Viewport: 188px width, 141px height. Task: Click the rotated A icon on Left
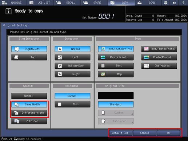[x=60, y=57]
